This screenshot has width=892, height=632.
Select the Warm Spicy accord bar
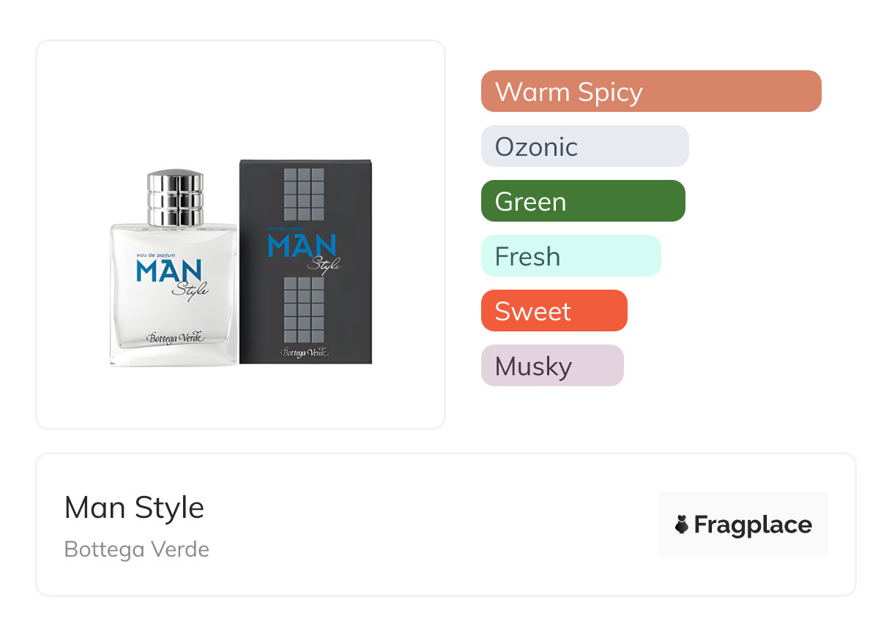pyautogui.click(x=650, y=91)
